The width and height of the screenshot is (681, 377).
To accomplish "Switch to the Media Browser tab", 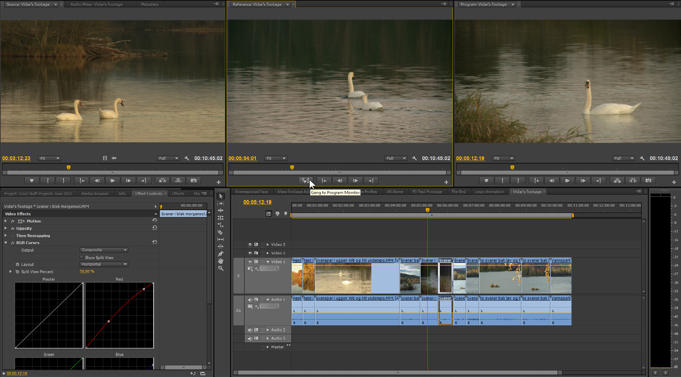I will tap(95, 193).
